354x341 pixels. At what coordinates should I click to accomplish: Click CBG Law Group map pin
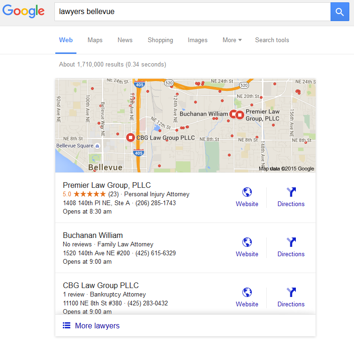(x=130, y=138)
